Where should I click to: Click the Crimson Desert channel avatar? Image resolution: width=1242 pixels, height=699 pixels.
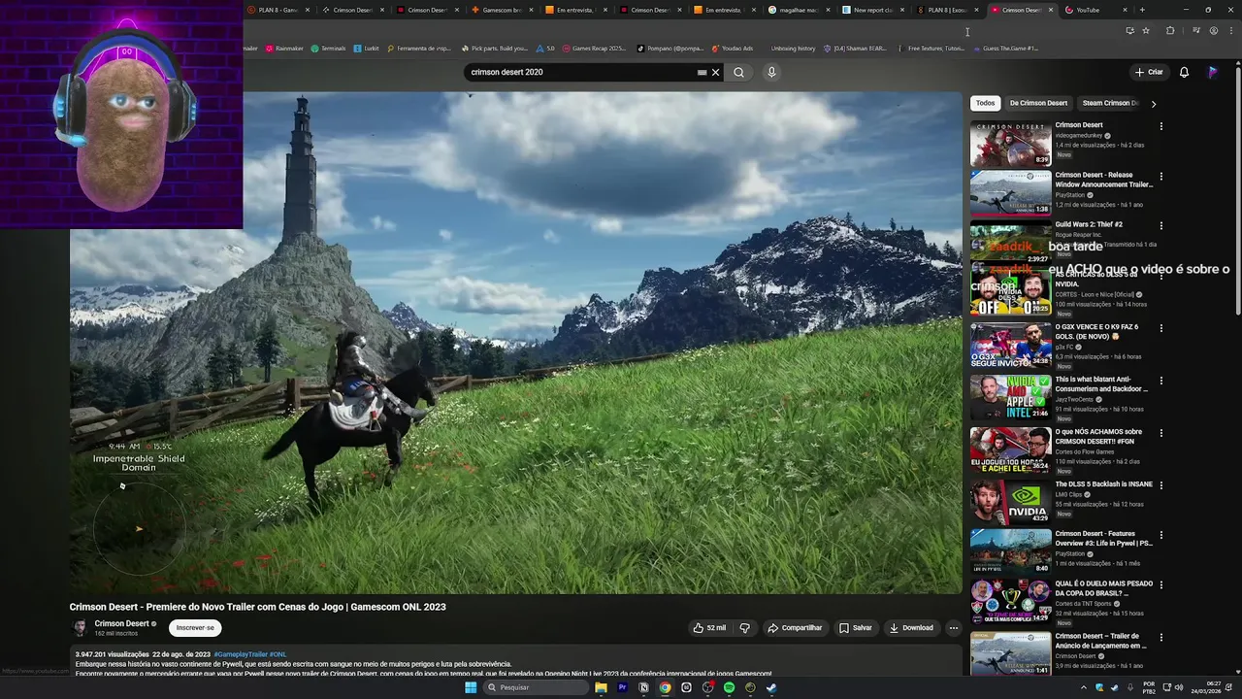coord(81,628)
